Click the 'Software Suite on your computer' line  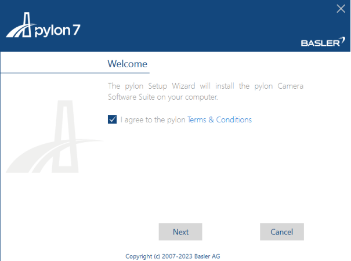tap(163, 97)
